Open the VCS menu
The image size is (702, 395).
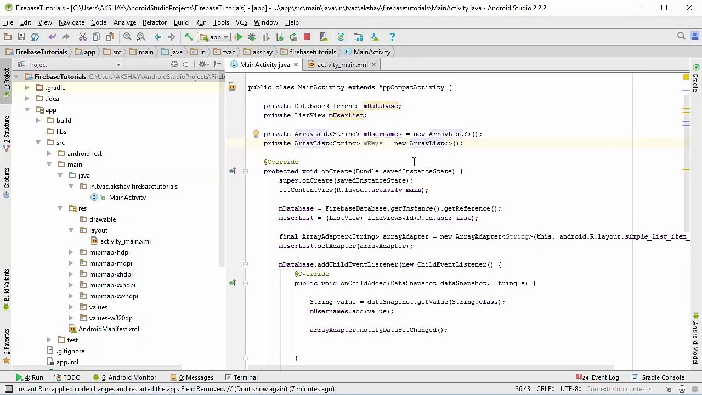coord(241,22)
